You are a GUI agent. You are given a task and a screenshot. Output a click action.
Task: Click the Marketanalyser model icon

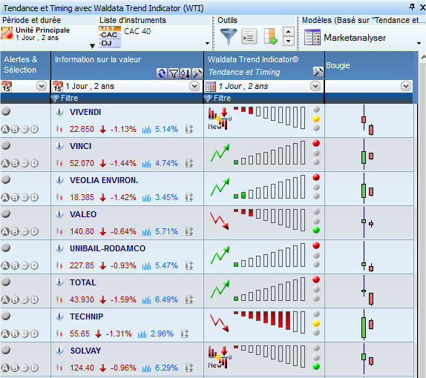click(x=312, y=38)
